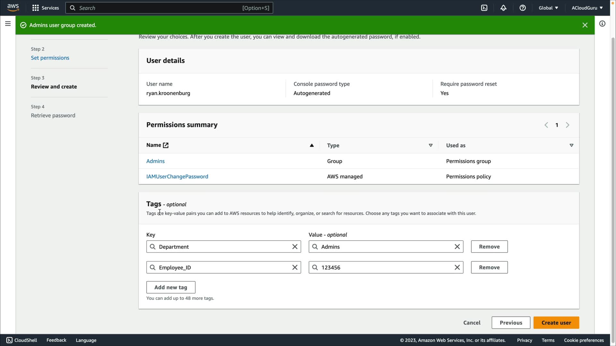616x346 pixels.
Task: Open the Admins group link
Action: pos(155,161)
